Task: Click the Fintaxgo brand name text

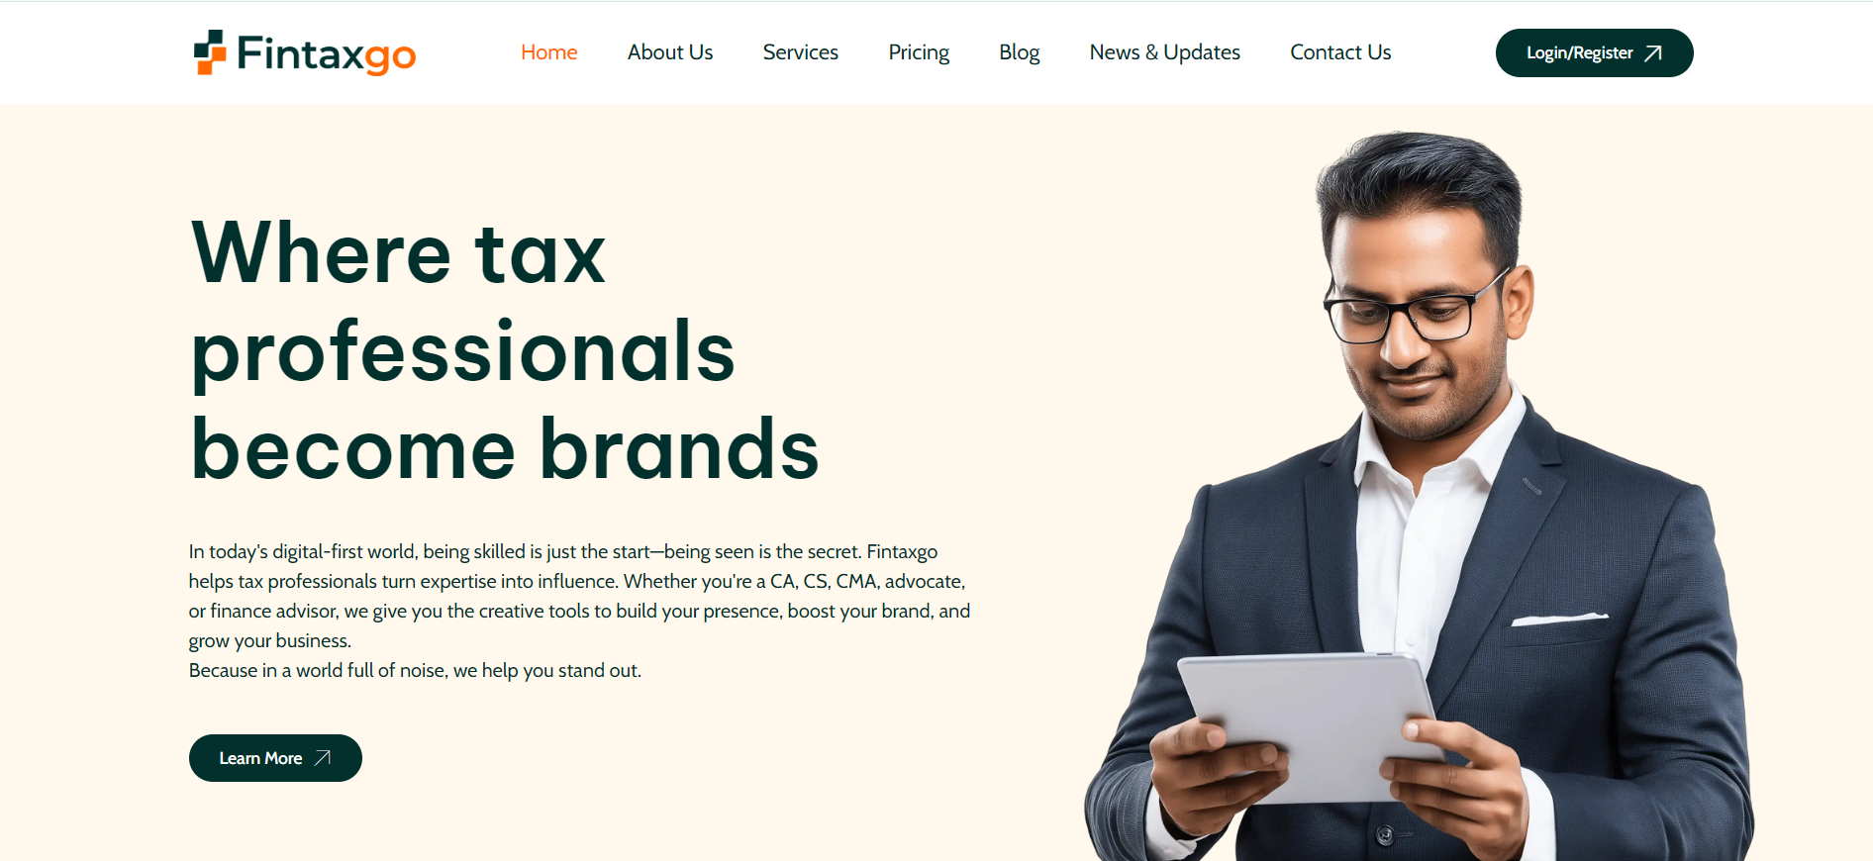Action: click(326, 53)
